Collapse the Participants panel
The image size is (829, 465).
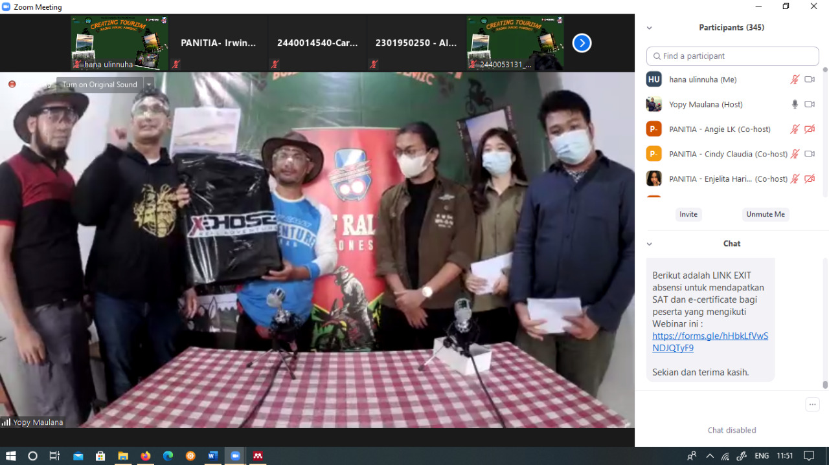[649, 28]
